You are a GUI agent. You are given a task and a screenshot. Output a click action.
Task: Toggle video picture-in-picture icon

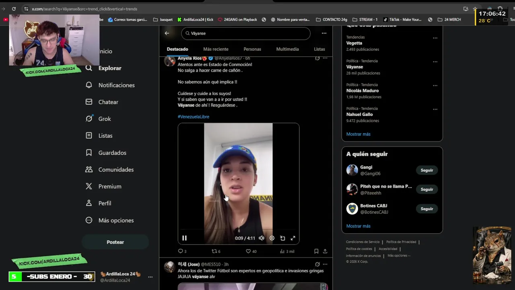click(x=282, y=238)
